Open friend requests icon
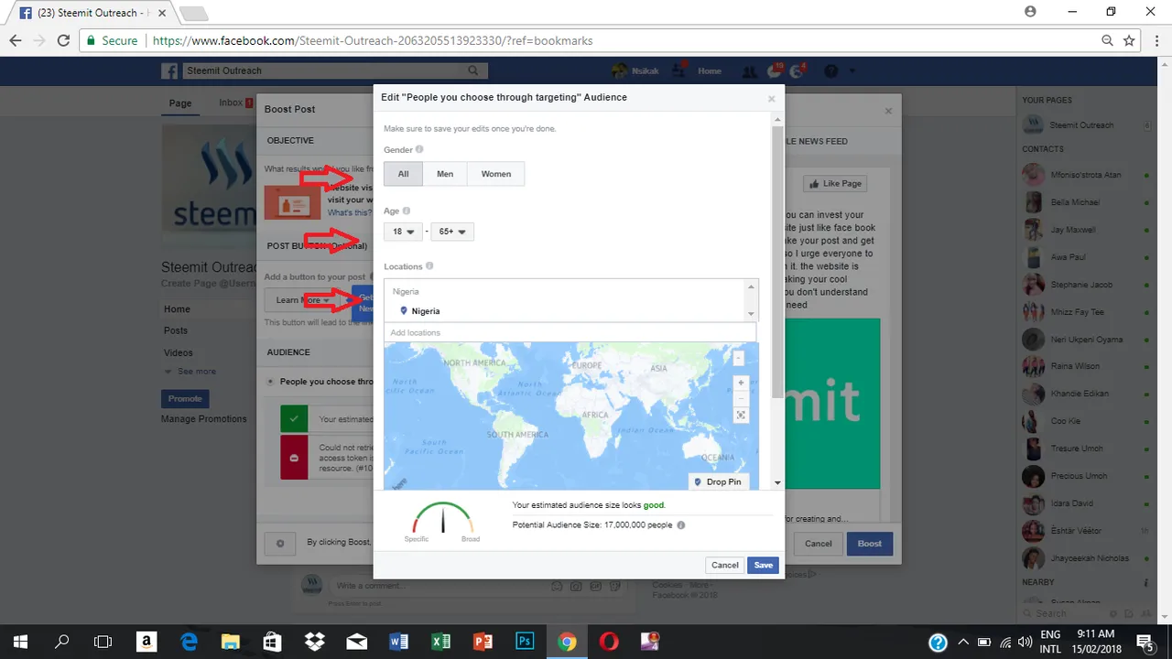Viewport: 1172px width, 659px height. pyautogui.click(x=749, y=70)
